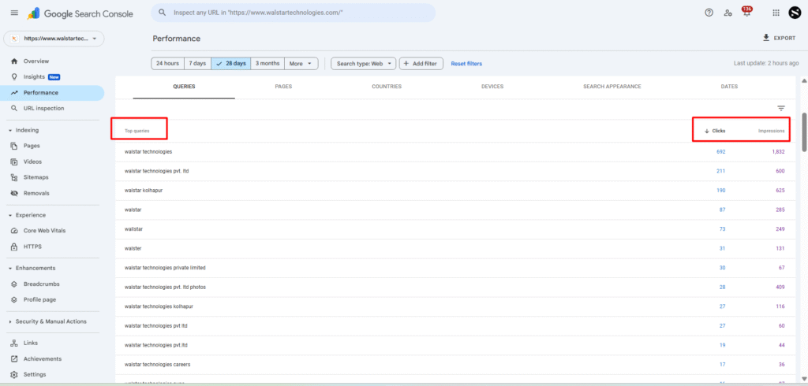Image resolution: width=808 pixels, height=386 pixels.
Task: Open the Google apps grid
Action: coord(776,13)
